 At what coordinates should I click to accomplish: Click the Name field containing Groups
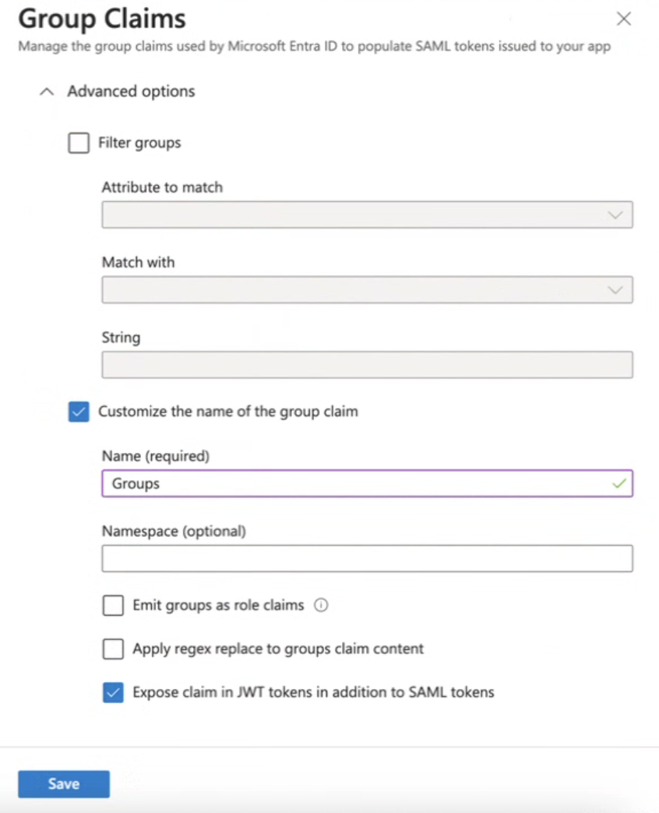click(x=368, y=483)
